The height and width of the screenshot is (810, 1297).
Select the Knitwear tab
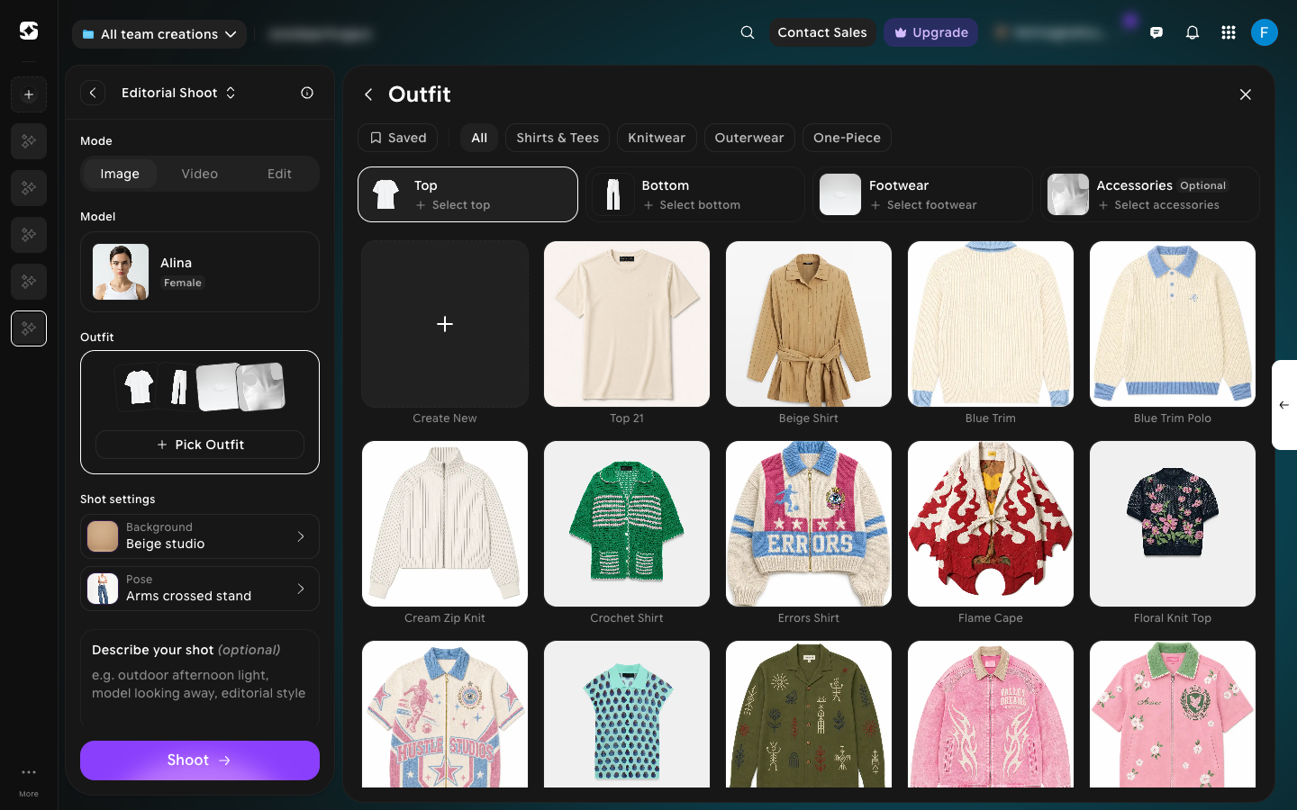click(x=657, y=138)
